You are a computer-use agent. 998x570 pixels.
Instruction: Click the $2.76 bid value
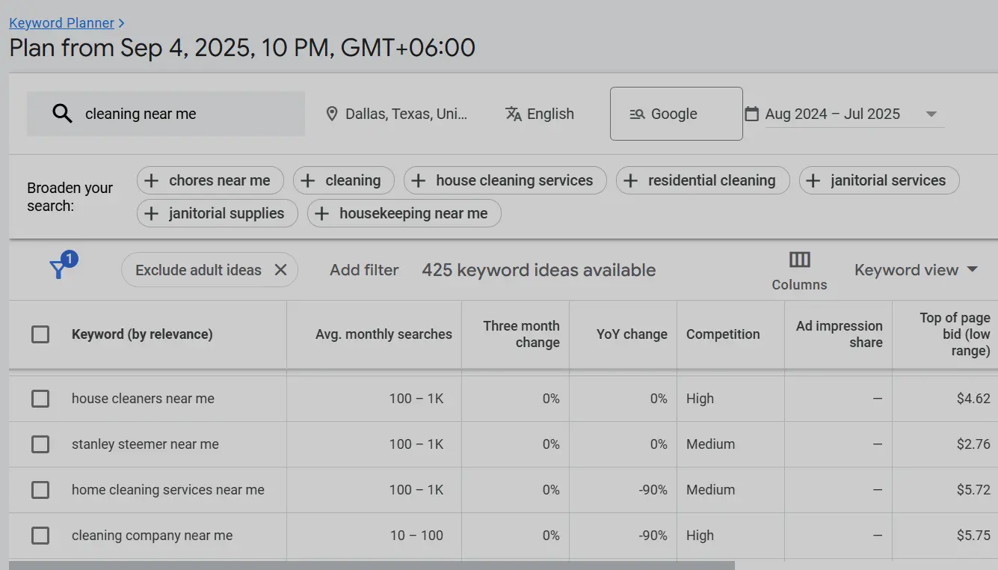pos(973,444)
